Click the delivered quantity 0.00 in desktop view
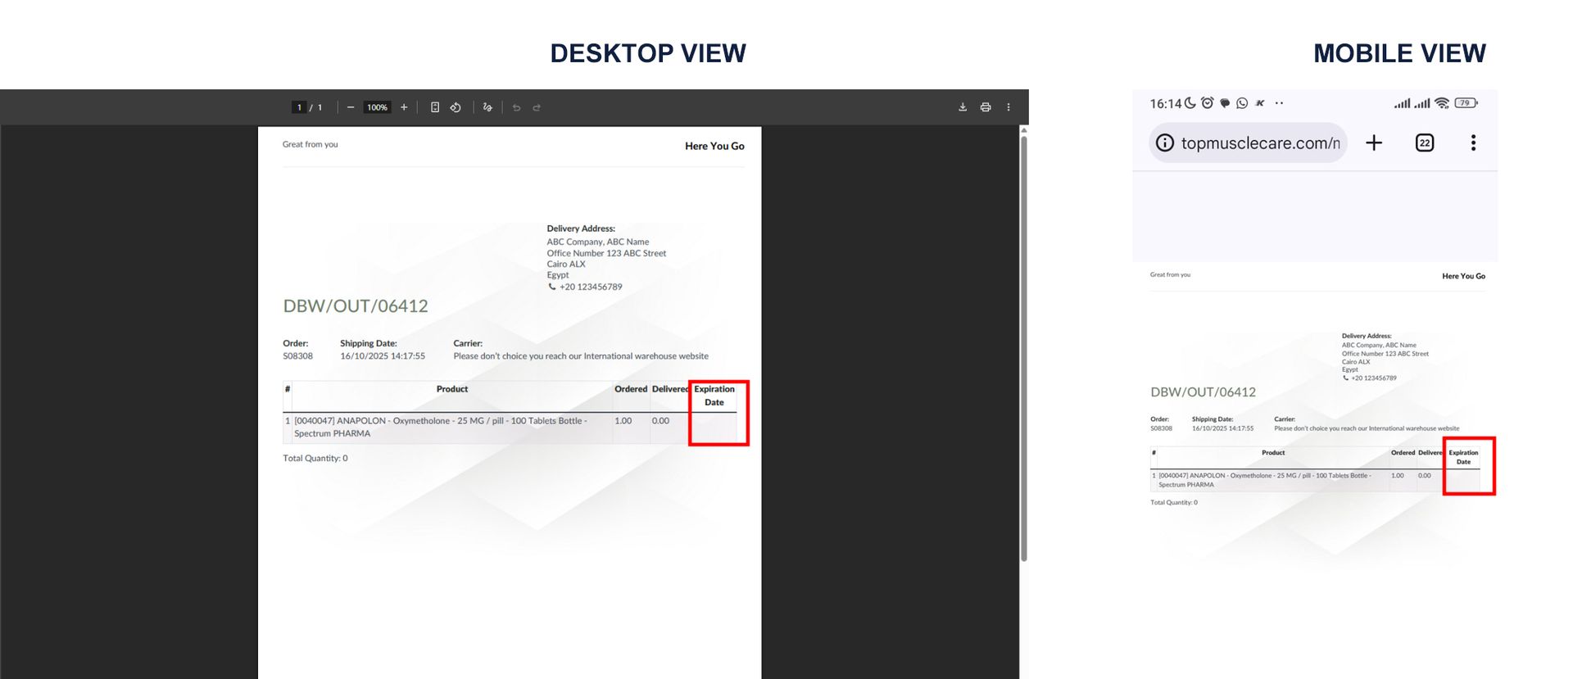The width and height of the screenshot is (1573, 679). point(660,421)
